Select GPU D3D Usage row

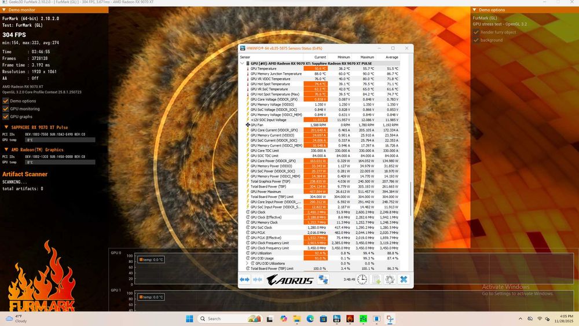[320, 258]
